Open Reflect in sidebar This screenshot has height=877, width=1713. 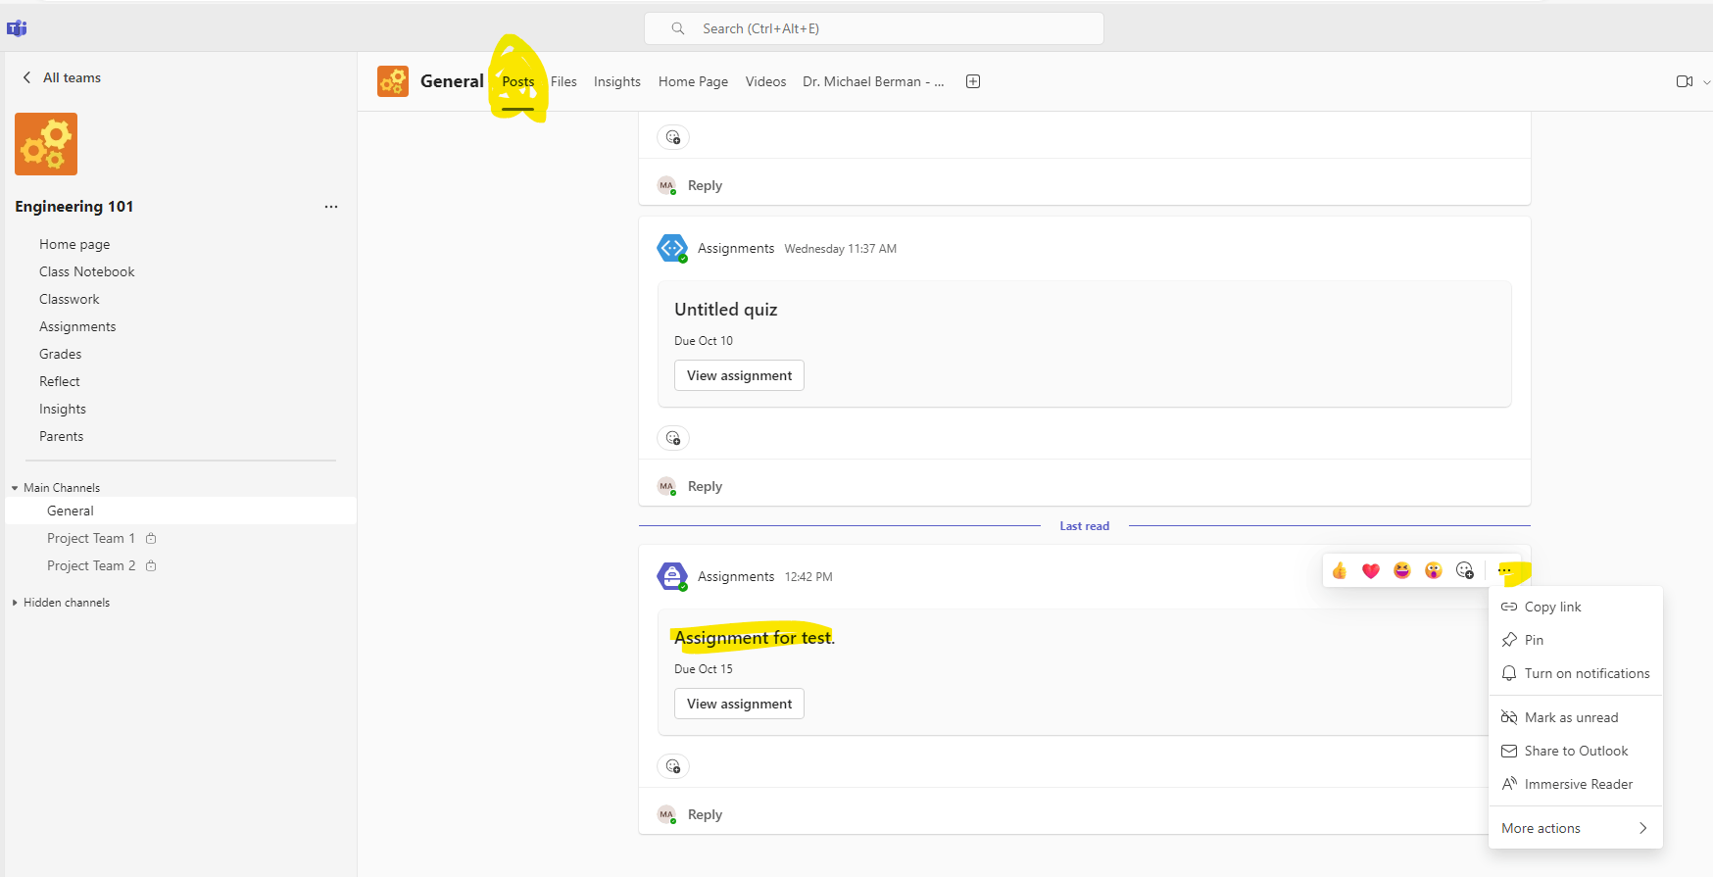pyautogui.click(x=60, y=381)
